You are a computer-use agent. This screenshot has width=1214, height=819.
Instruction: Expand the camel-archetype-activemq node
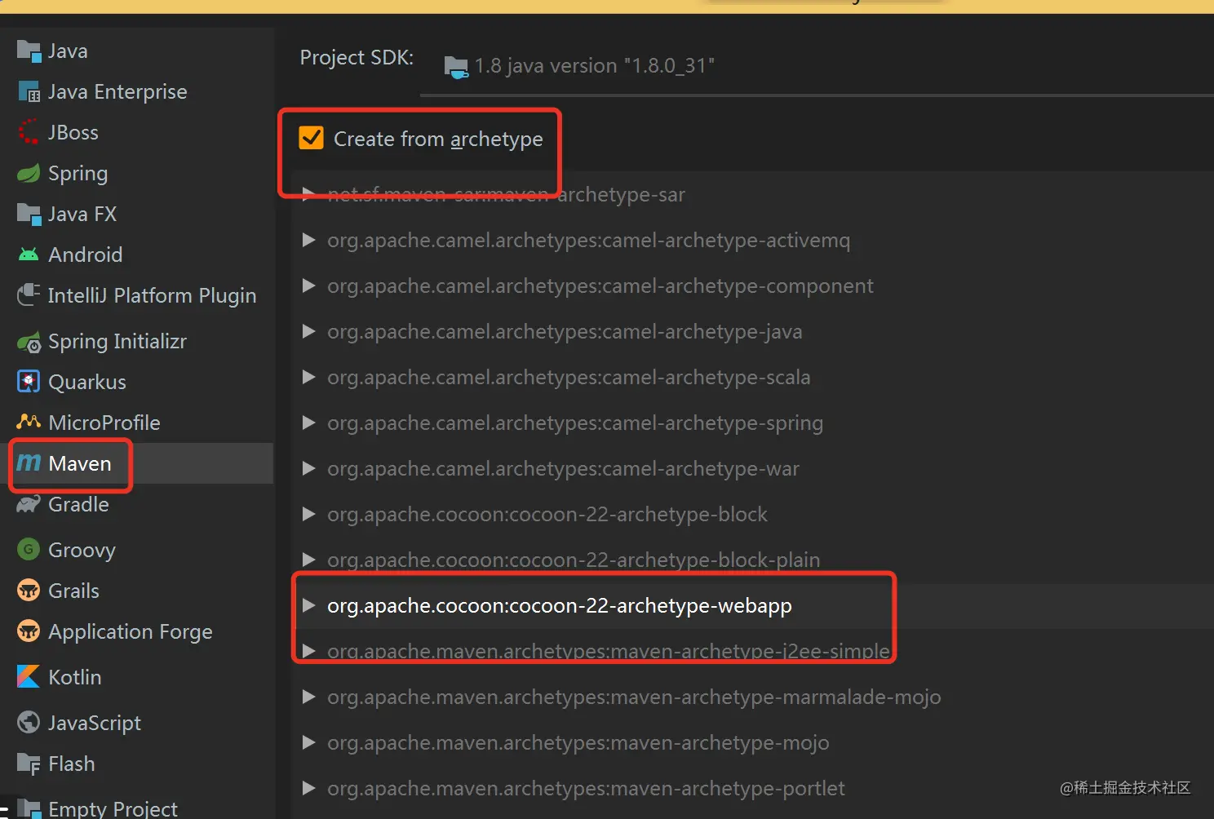[308, 240]
